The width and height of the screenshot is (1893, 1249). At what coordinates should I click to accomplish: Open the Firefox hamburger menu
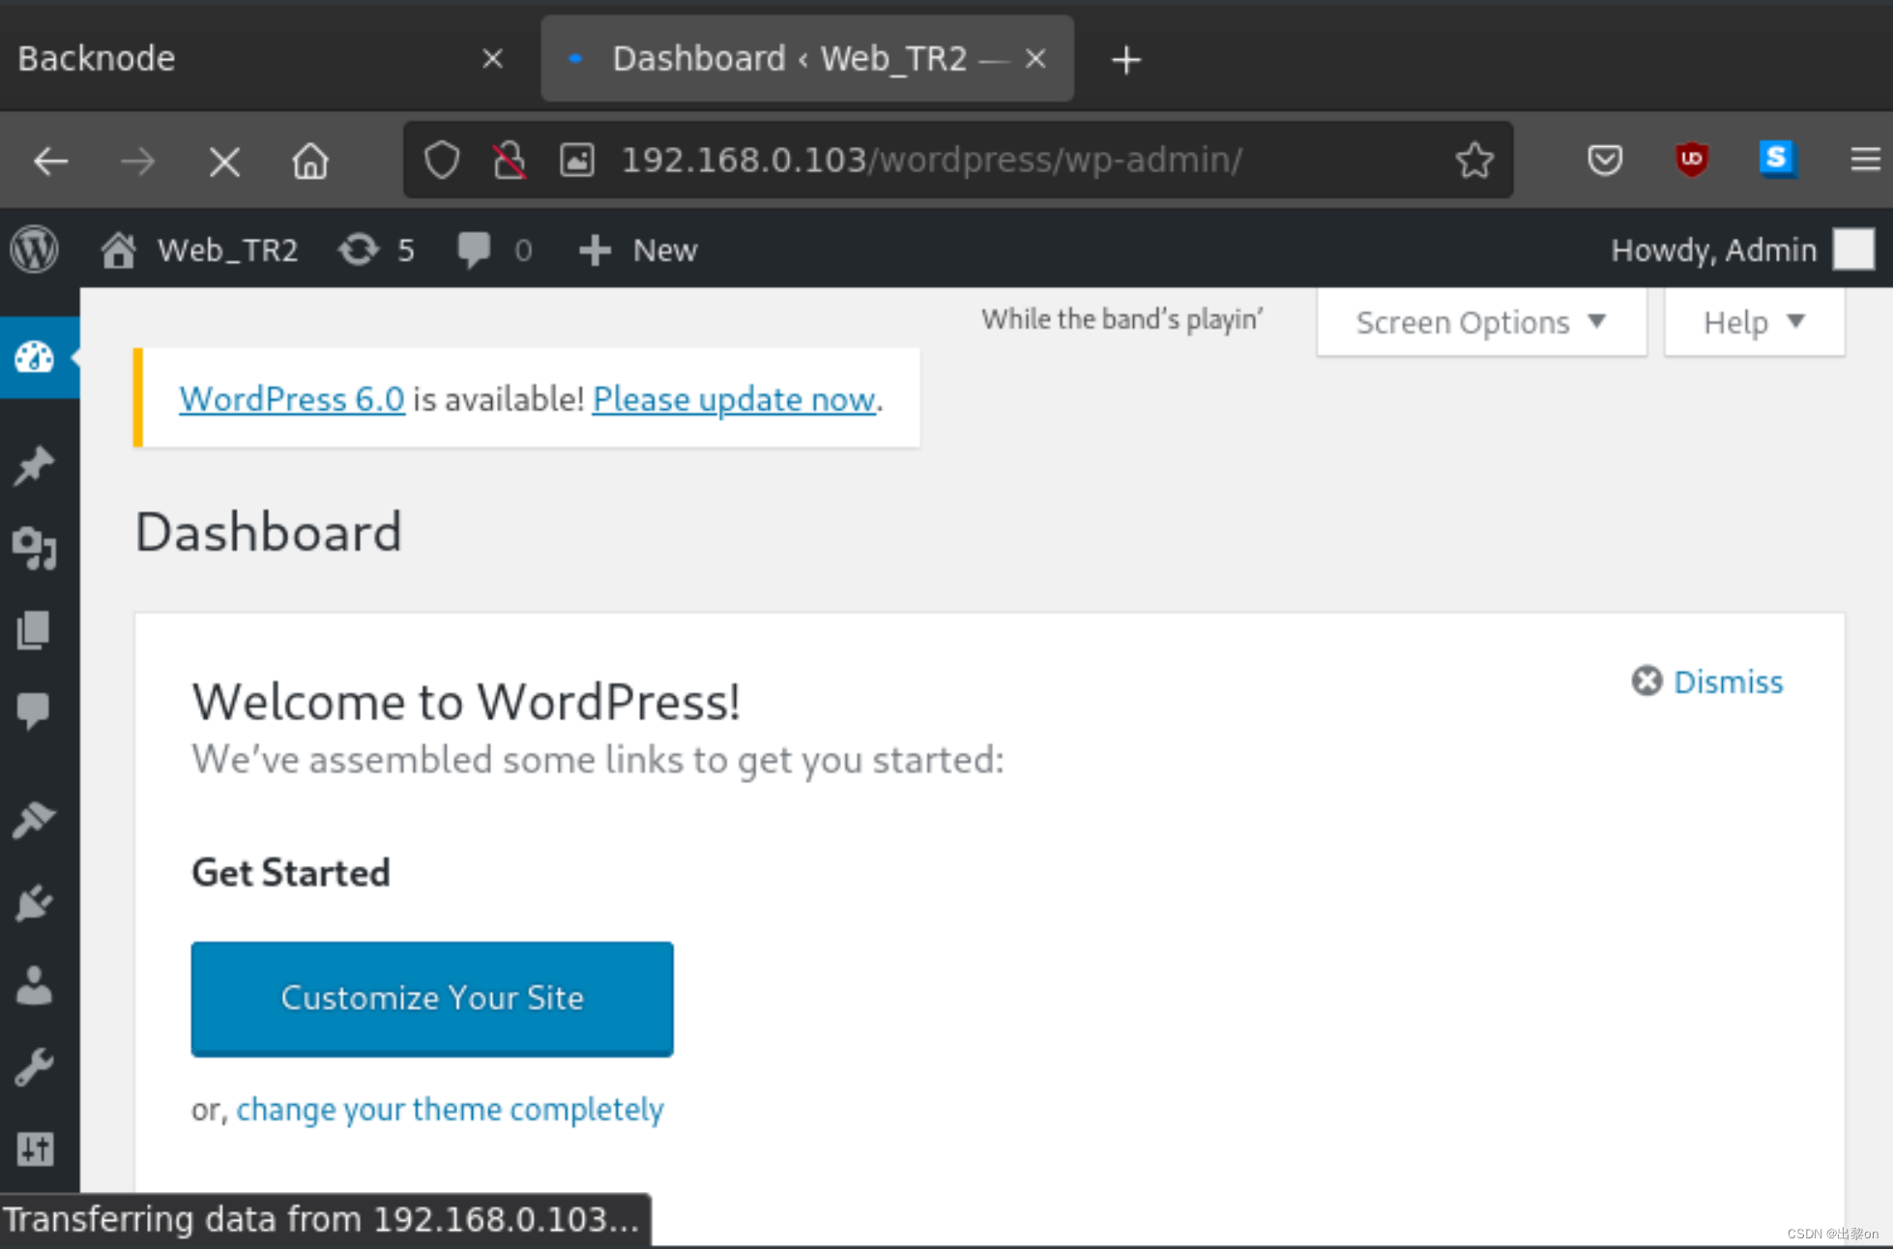[1865, 160]
